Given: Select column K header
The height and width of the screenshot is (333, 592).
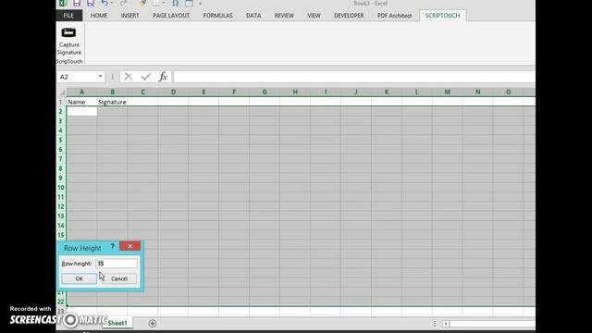Looking at the screenshot, I should tap(387, 92).
